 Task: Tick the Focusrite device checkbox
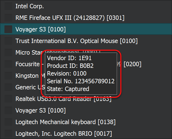click(8, 64)
